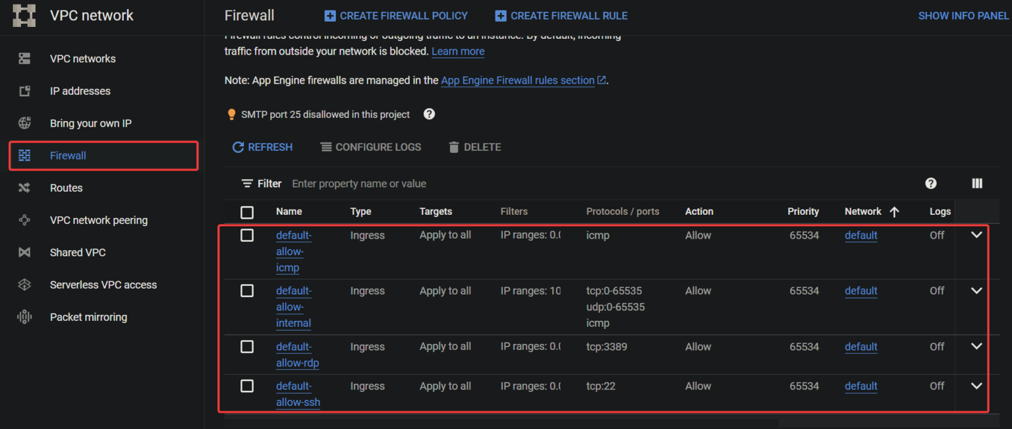
Task: Open column display options
Action: click(x=977, y=183)
